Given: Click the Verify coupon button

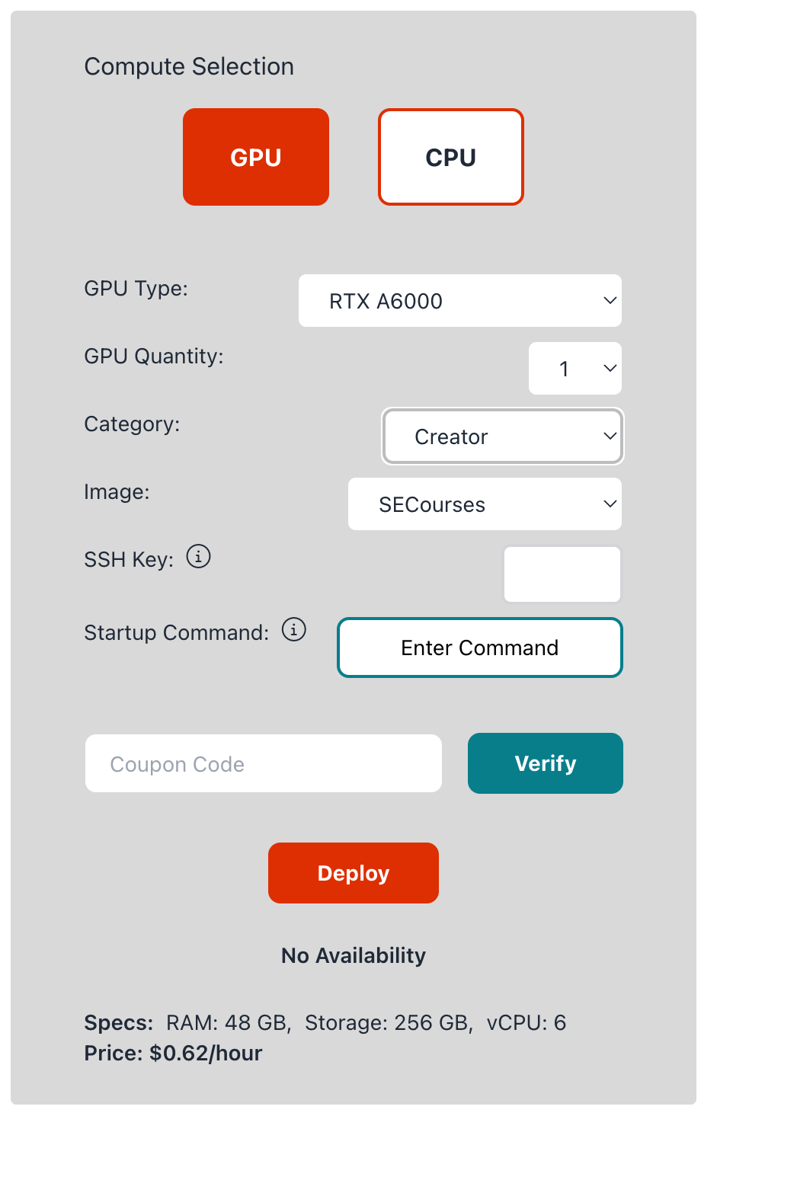Looking at the screenshot, I should (546, 763).
